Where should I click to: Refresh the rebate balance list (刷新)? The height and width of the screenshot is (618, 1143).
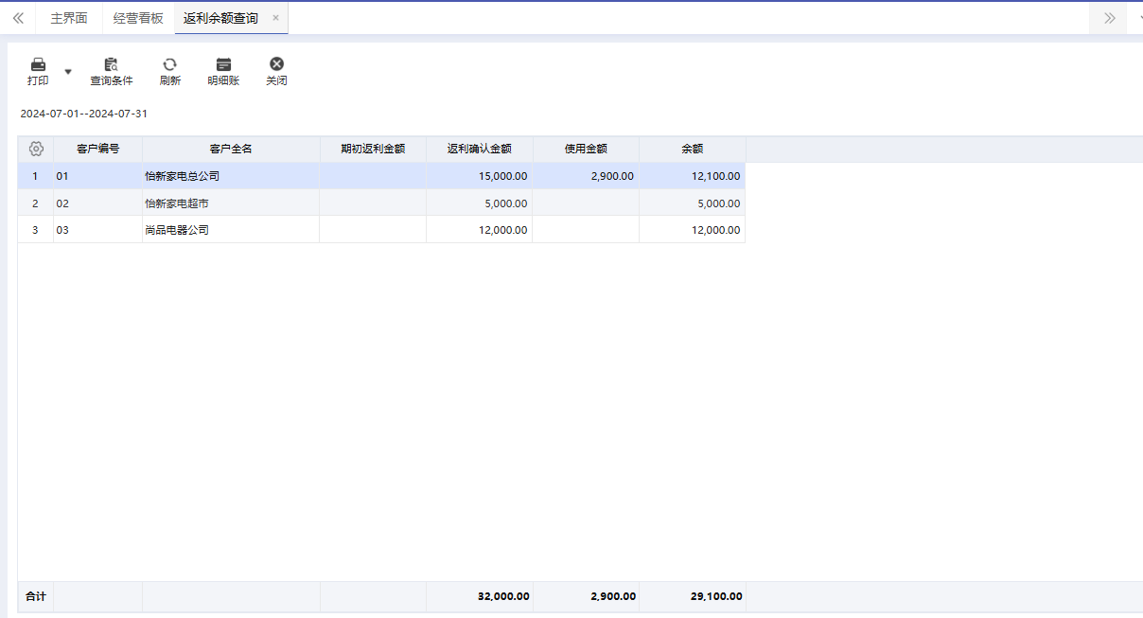(169, 65)
